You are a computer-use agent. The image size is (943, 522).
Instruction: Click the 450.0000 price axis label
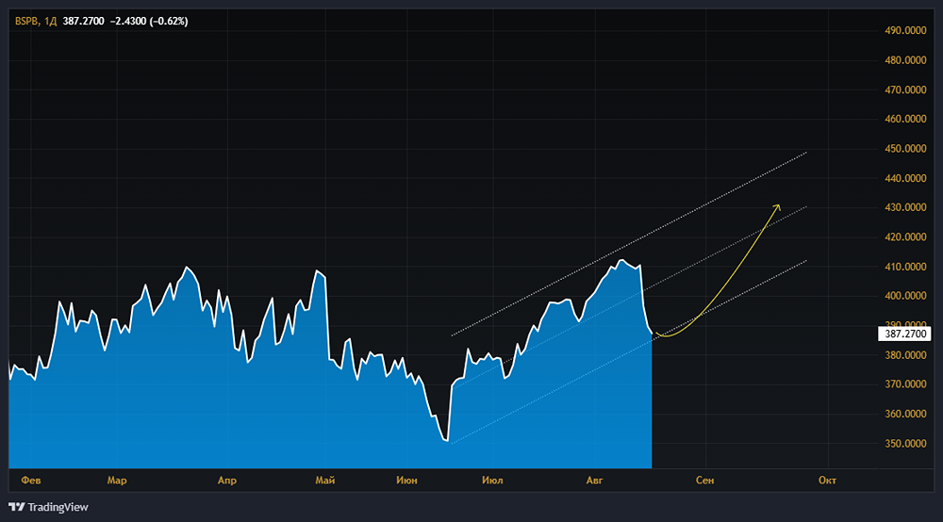click(x=905, y=148)
